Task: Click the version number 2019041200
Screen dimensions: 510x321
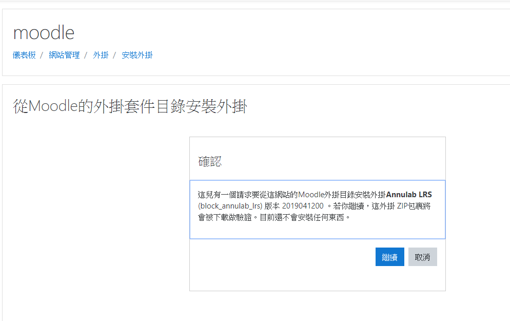Action: [303, 206]
